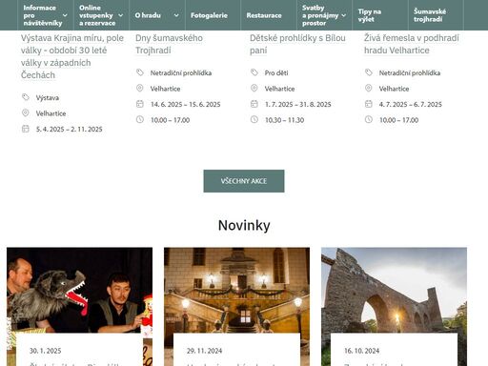The width and height of the screenshot is (488, 366).
Task: Click Velhartice location in Výstava card
Action: 51,113
